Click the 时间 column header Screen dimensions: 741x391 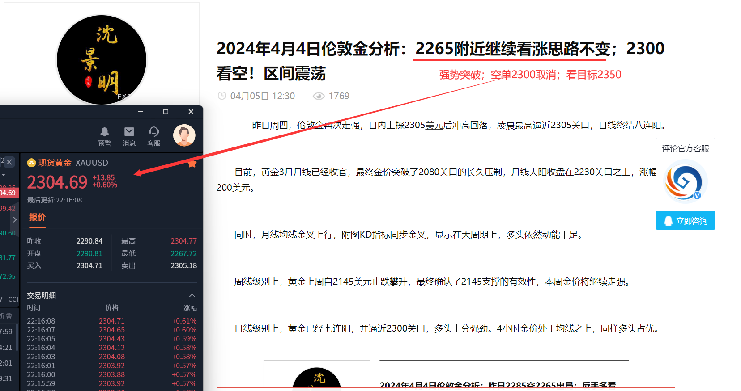[x=34, y=307]
